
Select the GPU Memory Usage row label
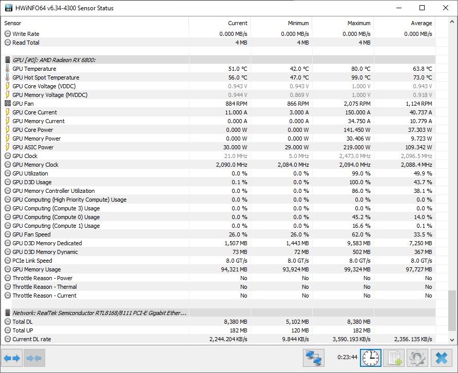pyautogui.click(x=36, y=269)
